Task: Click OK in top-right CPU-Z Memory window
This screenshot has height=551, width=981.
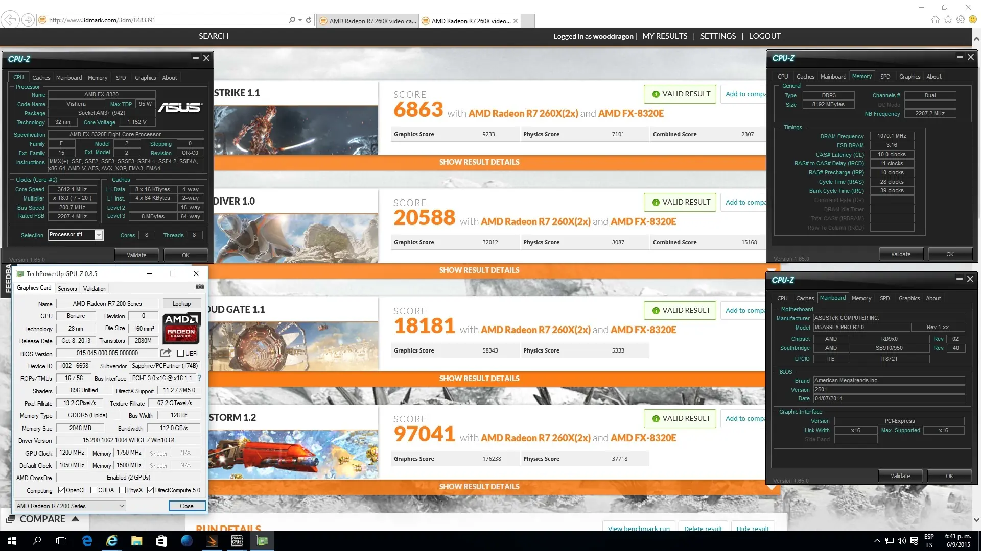Action: (x=950, y=254)
